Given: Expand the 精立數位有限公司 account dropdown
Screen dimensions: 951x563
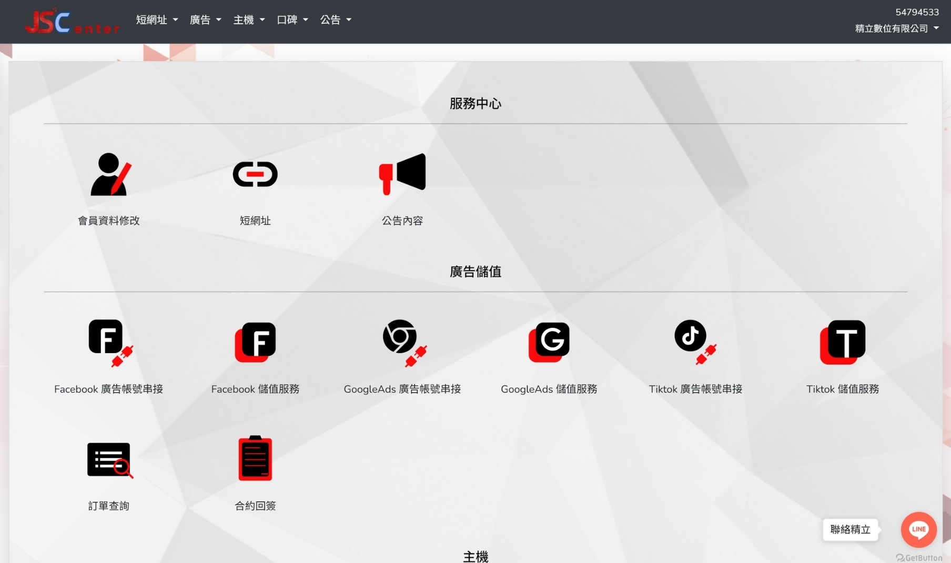Looking at the screenshot, I should [896, 28].
